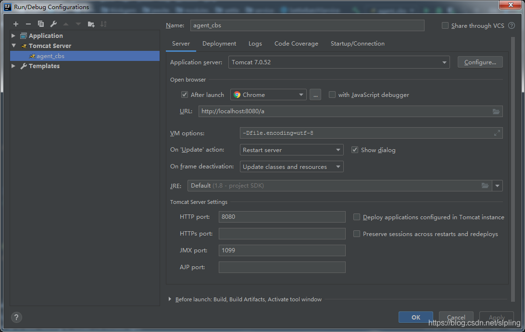The image size is (525, 332).
Task: Click help icon next to Share through VCS
Action: pos(511,25)
